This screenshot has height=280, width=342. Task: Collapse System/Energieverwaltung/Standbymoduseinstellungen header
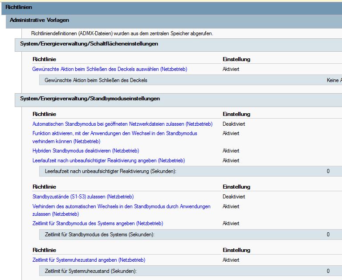(179, 100)
